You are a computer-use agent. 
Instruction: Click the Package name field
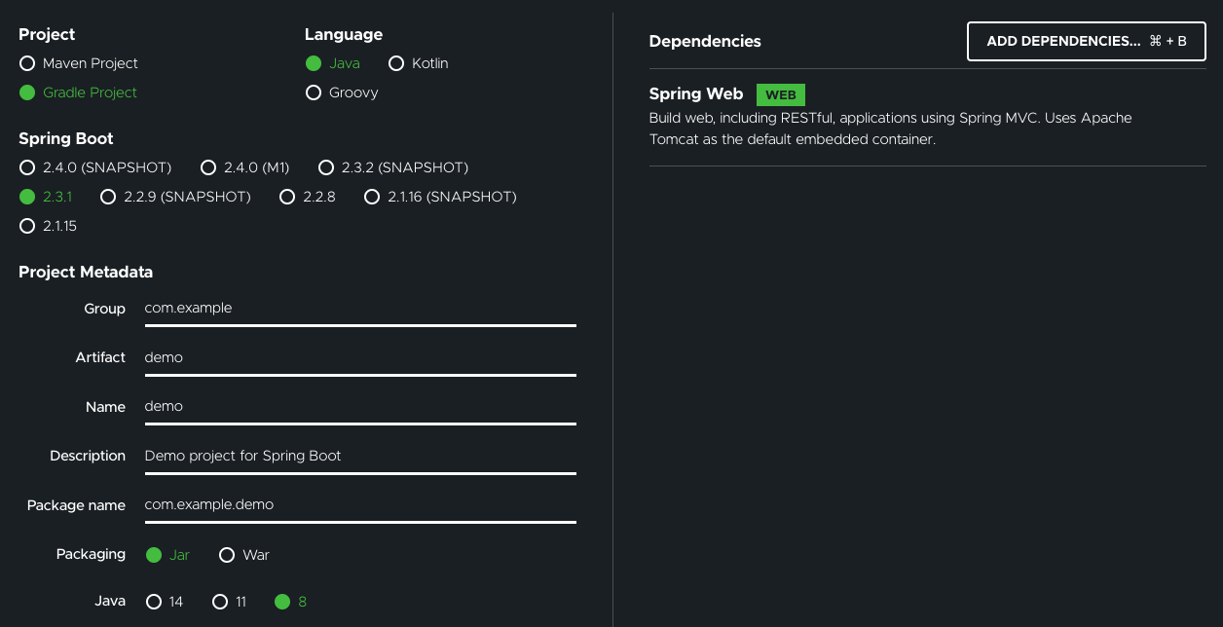[360, 505]
